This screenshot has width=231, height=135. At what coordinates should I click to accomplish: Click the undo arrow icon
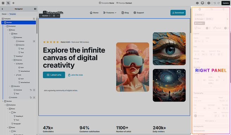pyautogui.click(x=215, y=3)
